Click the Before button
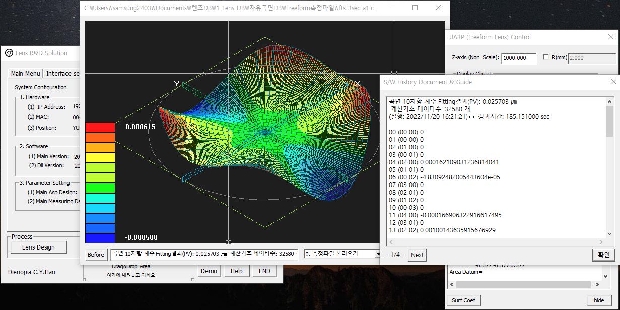Image resolution: width=620 pixels, height=310 pixels. point(96,255)
